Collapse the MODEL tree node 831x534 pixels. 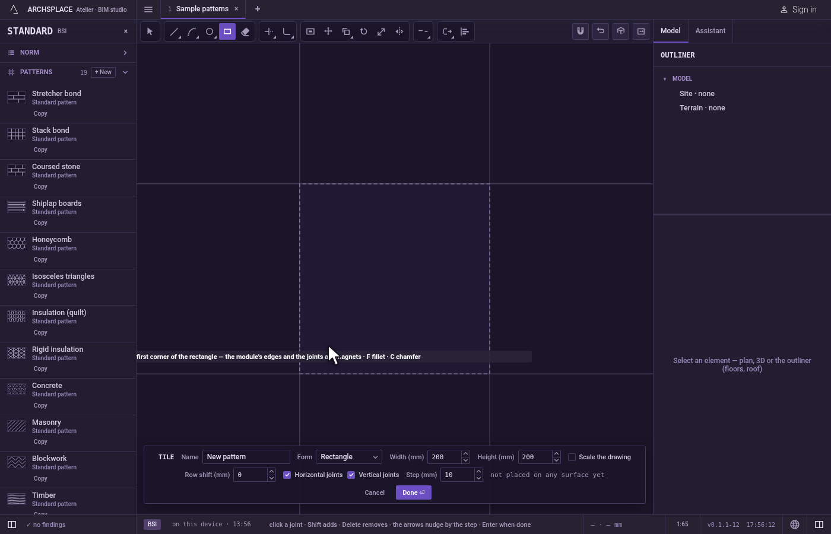[x=665, y=79]
